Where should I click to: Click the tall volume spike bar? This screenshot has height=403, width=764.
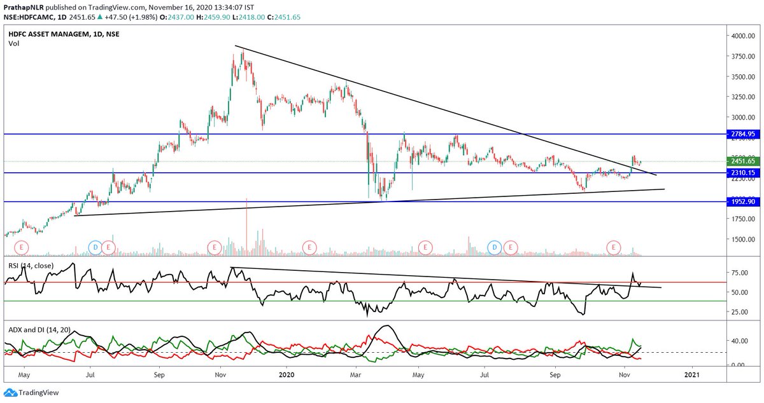point(246,227)
